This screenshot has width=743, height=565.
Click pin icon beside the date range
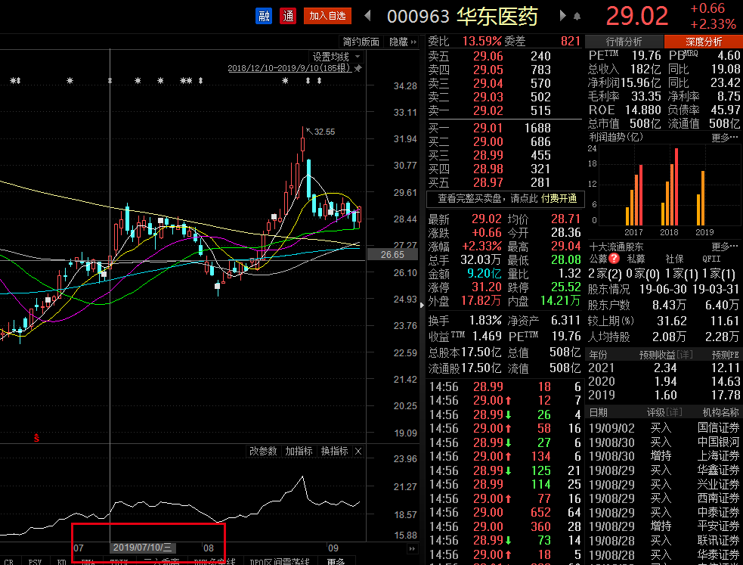(x=358, y=68)
